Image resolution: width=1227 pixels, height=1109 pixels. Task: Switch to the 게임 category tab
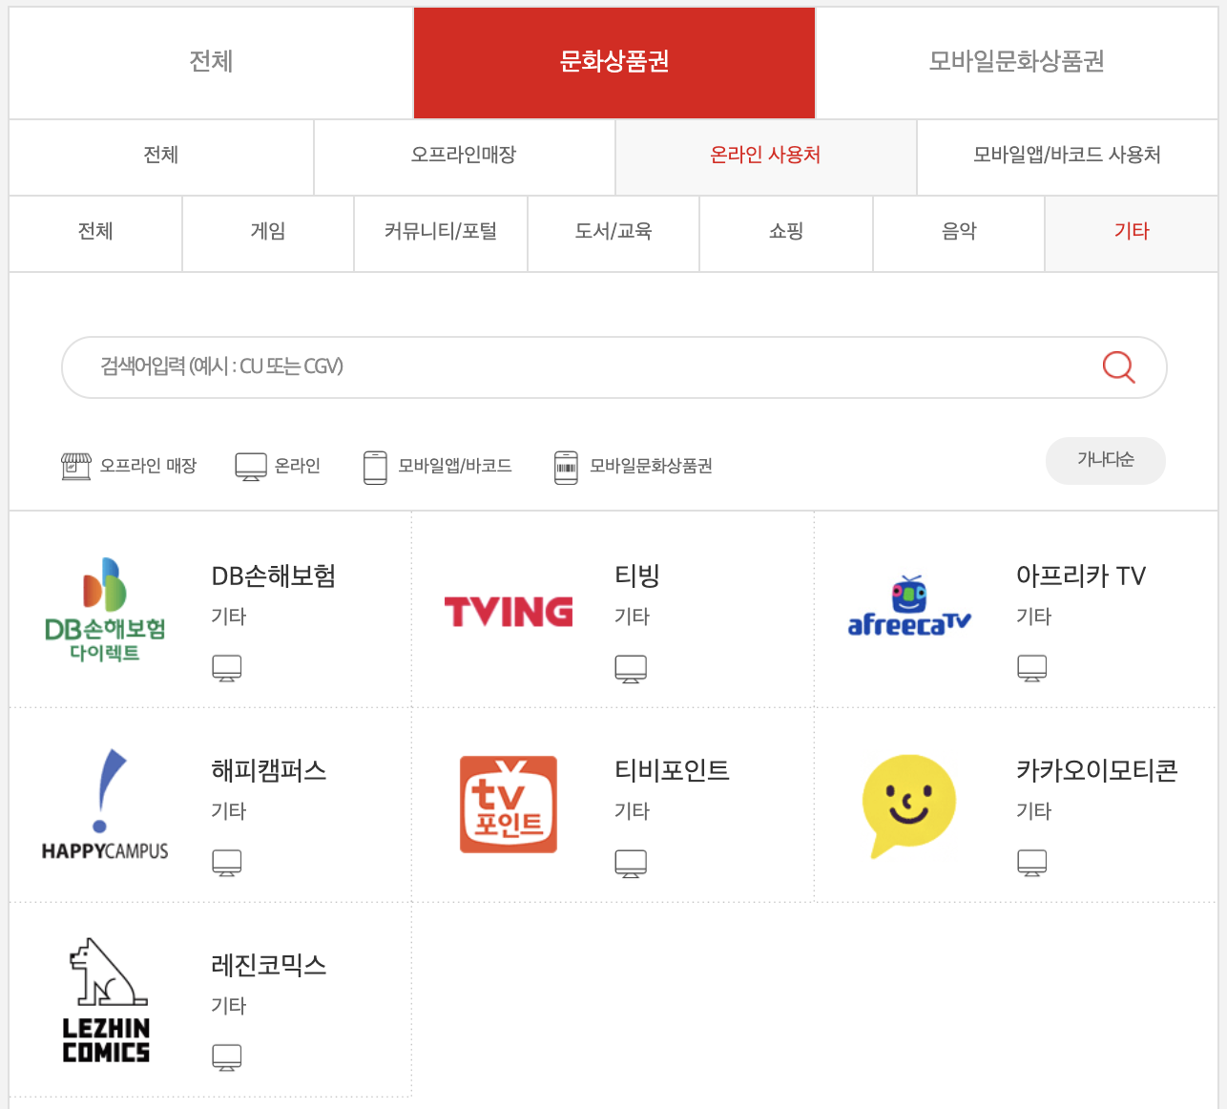267,232
